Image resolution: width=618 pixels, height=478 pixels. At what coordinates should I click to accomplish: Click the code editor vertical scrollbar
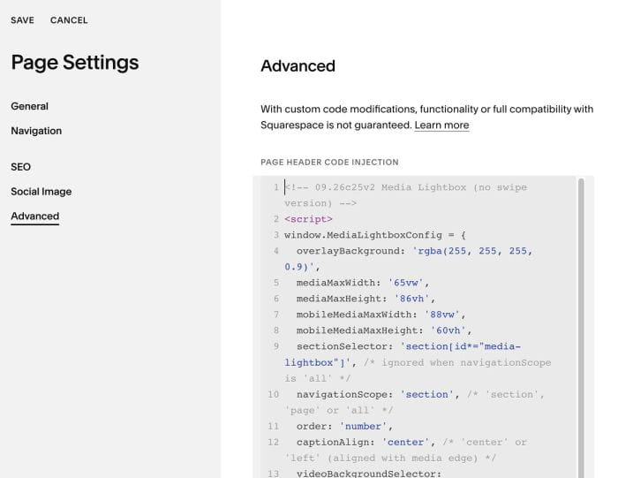[x=581, y=327]
